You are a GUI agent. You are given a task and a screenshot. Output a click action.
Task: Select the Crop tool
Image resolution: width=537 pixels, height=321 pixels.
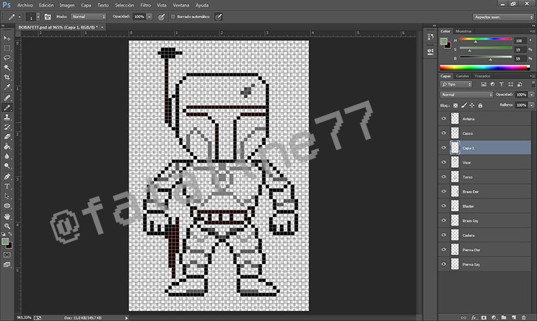(x=7, y=77)
